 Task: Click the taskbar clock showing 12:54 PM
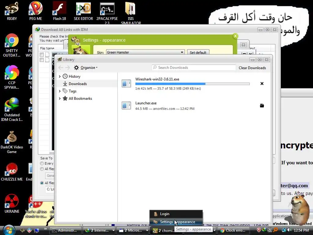[x=301, y=230]
